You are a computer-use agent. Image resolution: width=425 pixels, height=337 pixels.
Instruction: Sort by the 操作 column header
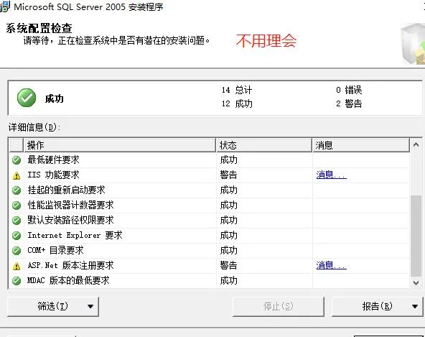coord(120,145)
